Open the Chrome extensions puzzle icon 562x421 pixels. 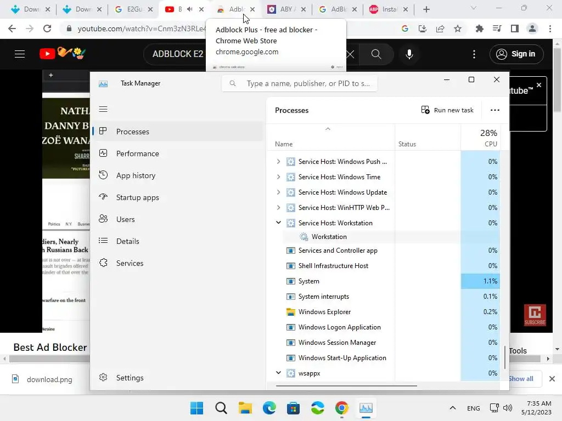479,29
